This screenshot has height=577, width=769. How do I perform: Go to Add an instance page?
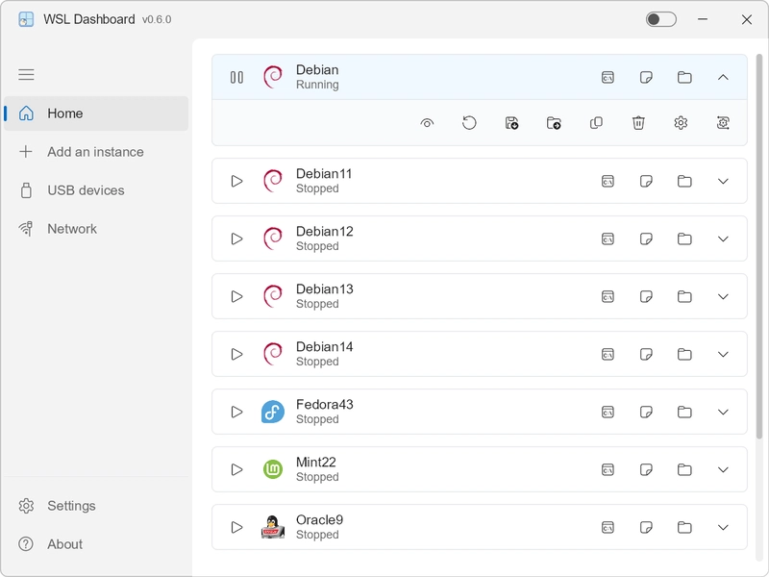95,152
